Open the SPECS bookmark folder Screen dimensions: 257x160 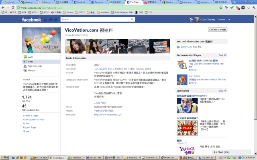click(80, 12)
